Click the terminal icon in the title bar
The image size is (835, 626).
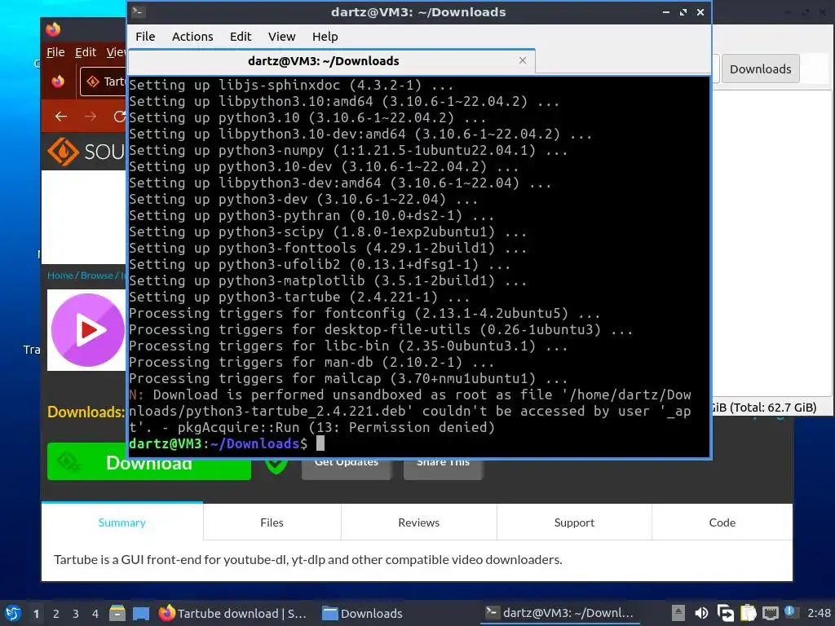coord(139,11)
